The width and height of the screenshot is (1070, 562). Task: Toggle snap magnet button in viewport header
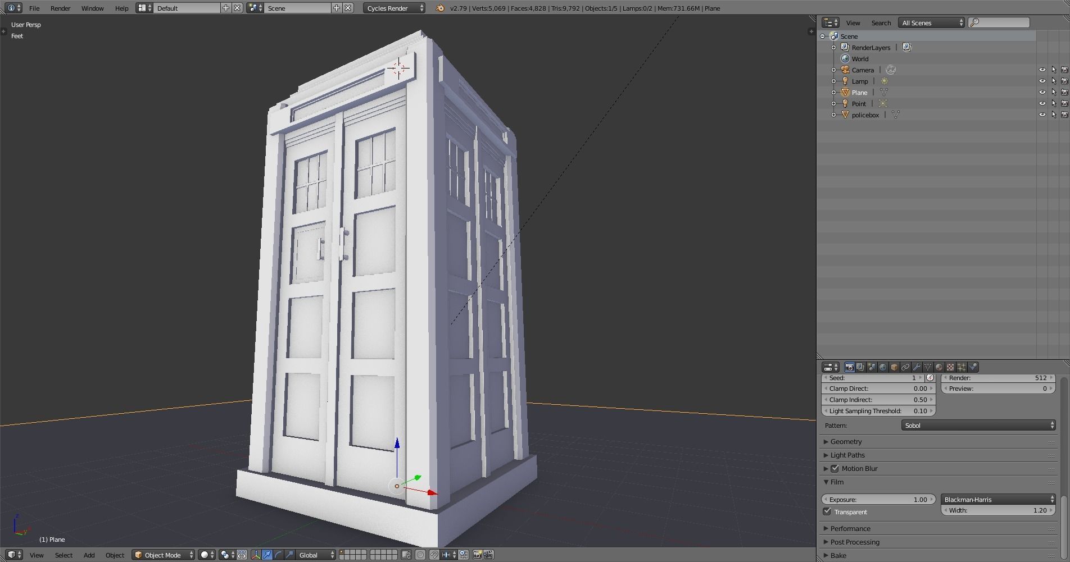click(434, 555)
